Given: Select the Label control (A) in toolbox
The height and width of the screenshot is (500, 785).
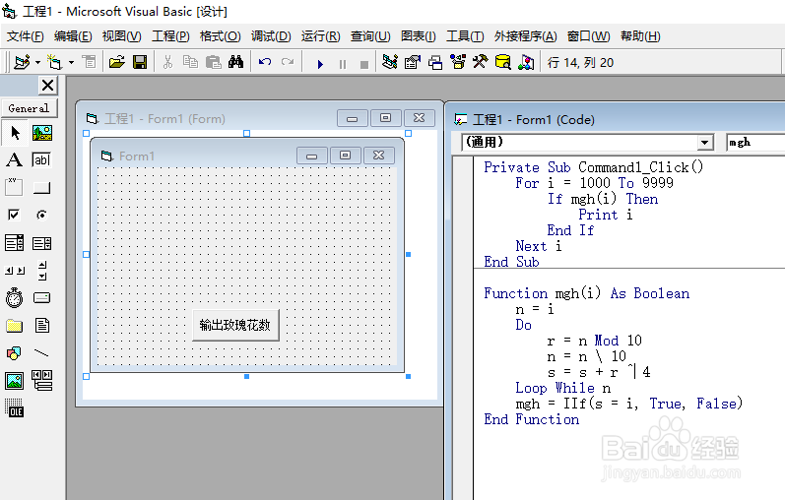Looking at the screenshot, I should (x=14, y=160).
